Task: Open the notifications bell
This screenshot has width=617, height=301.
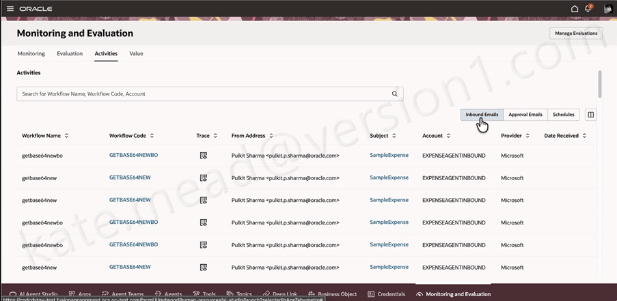Action: (588, 9)
